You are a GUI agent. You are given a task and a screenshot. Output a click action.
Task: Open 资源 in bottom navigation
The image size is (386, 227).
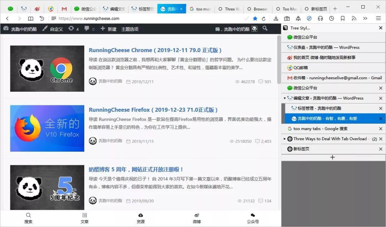tap(140, 218)
